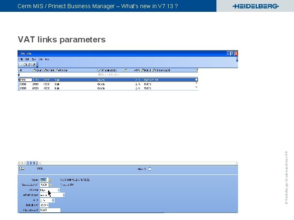Open the lookup icon next to Account field
The image size is (294, 220).
click(51, 180)
